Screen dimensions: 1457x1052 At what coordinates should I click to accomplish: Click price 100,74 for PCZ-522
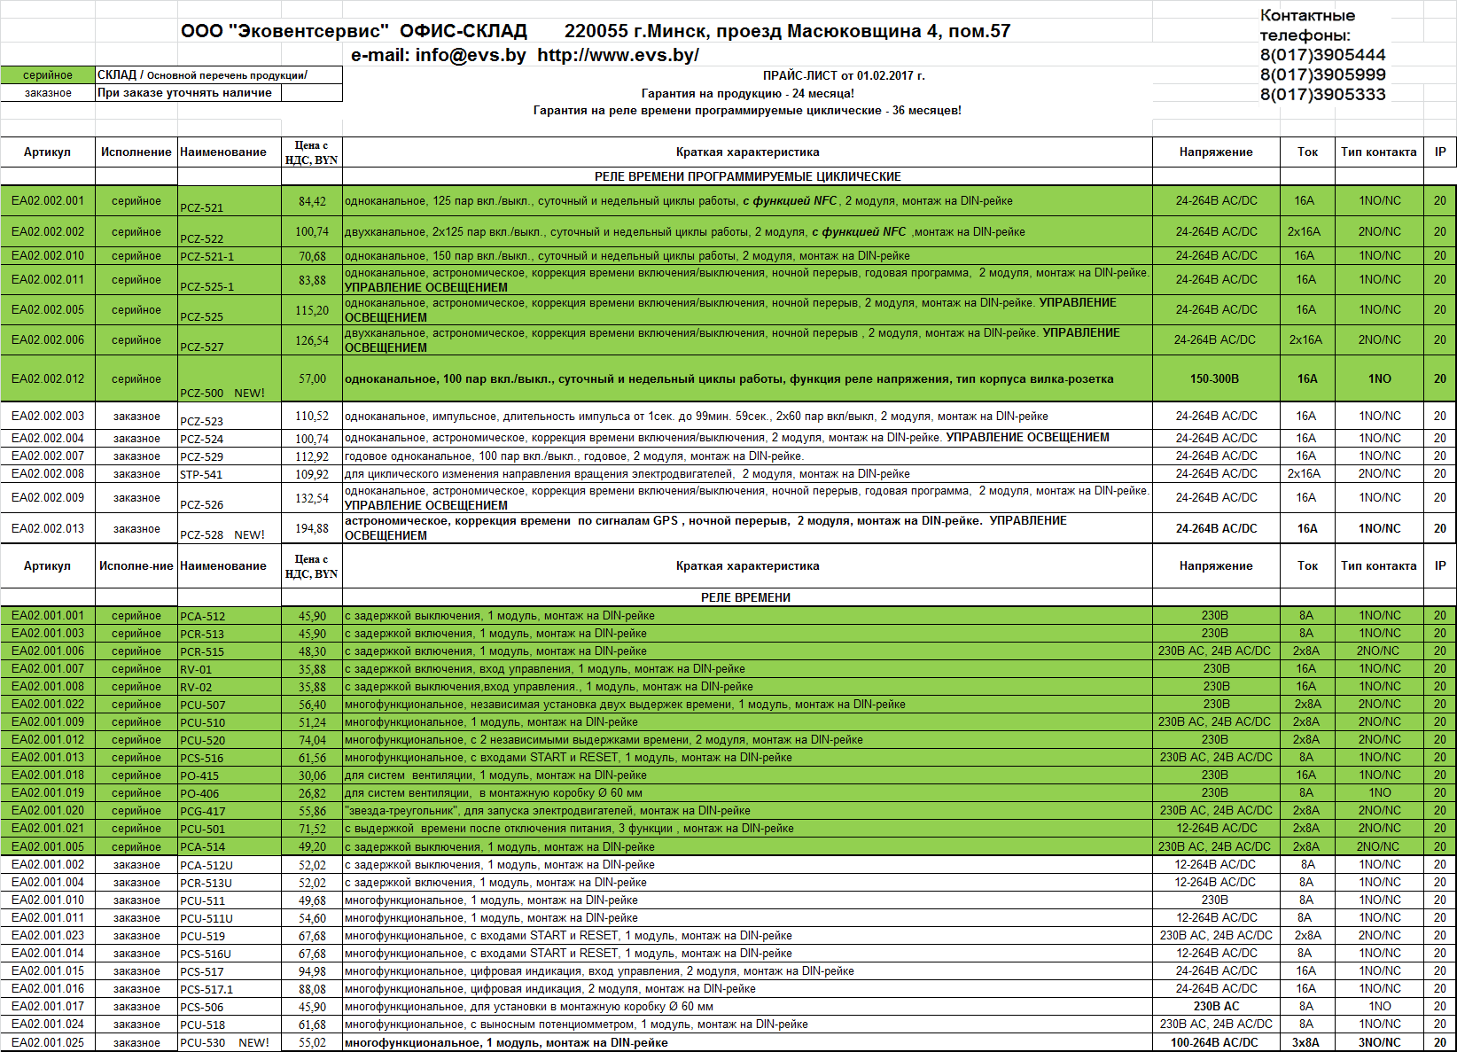click(312, 231)
